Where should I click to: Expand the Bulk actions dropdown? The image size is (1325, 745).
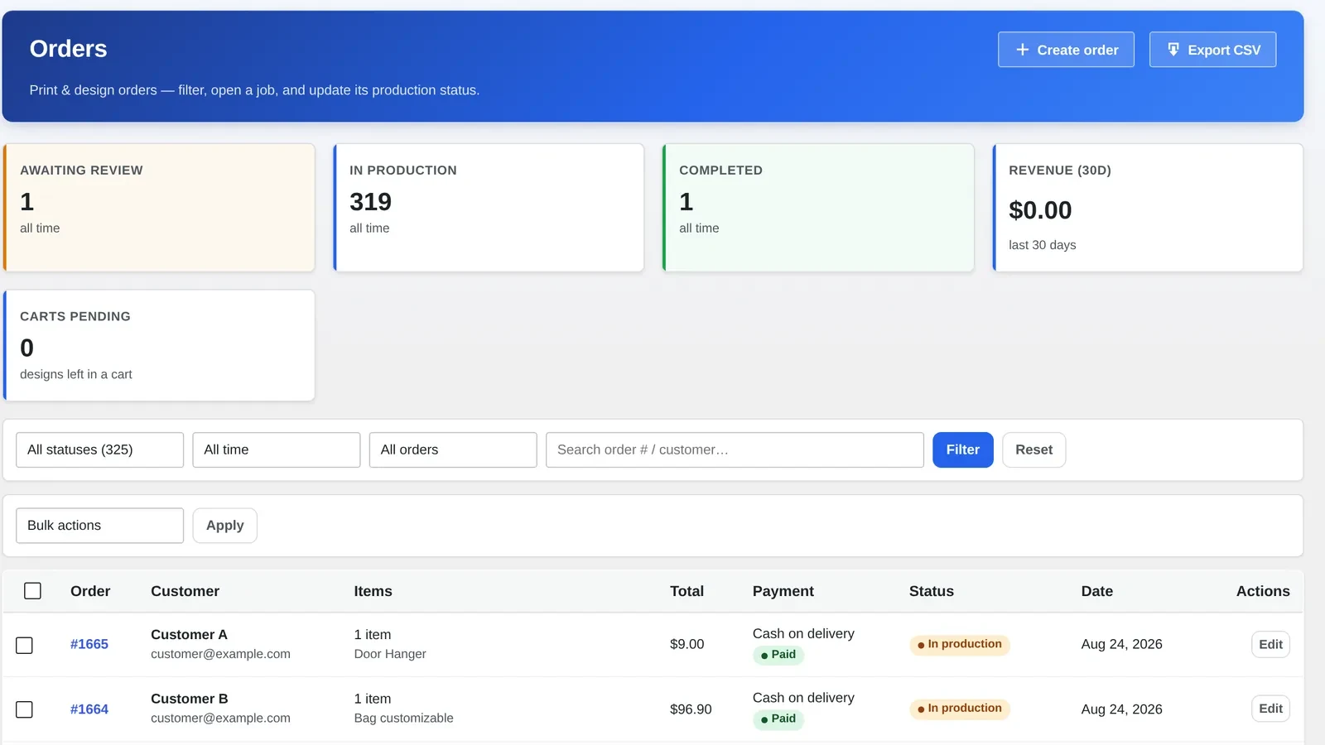(x=99, y=526)
